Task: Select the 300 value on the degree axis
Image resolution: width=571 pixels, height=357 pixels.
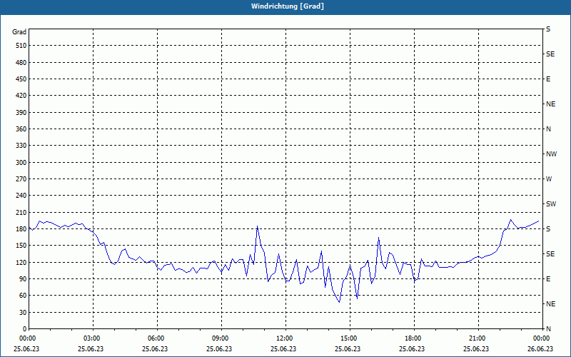Action: tap(21, 163)
